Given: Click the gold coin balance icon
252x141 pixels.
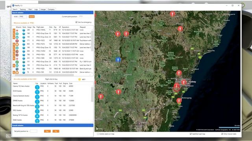Looking at the screenshot, I should point(80,79).
